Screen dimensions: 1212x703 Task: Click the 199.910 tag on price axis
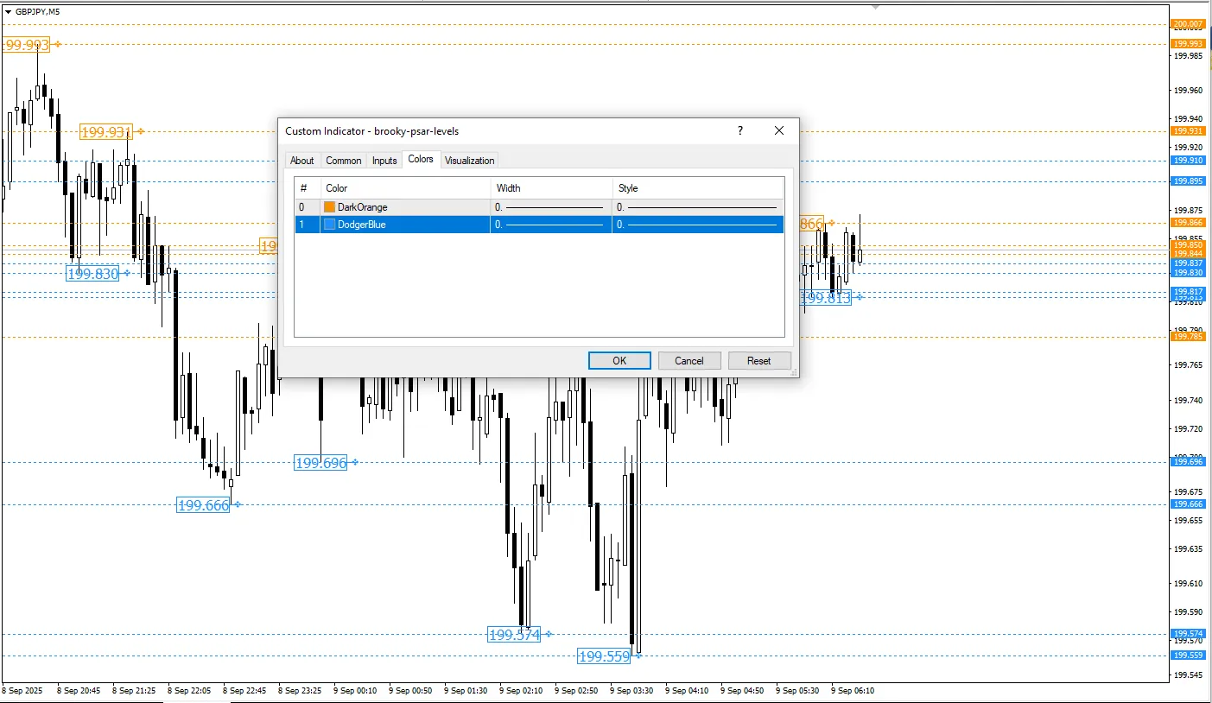(x=1188, y=161)
